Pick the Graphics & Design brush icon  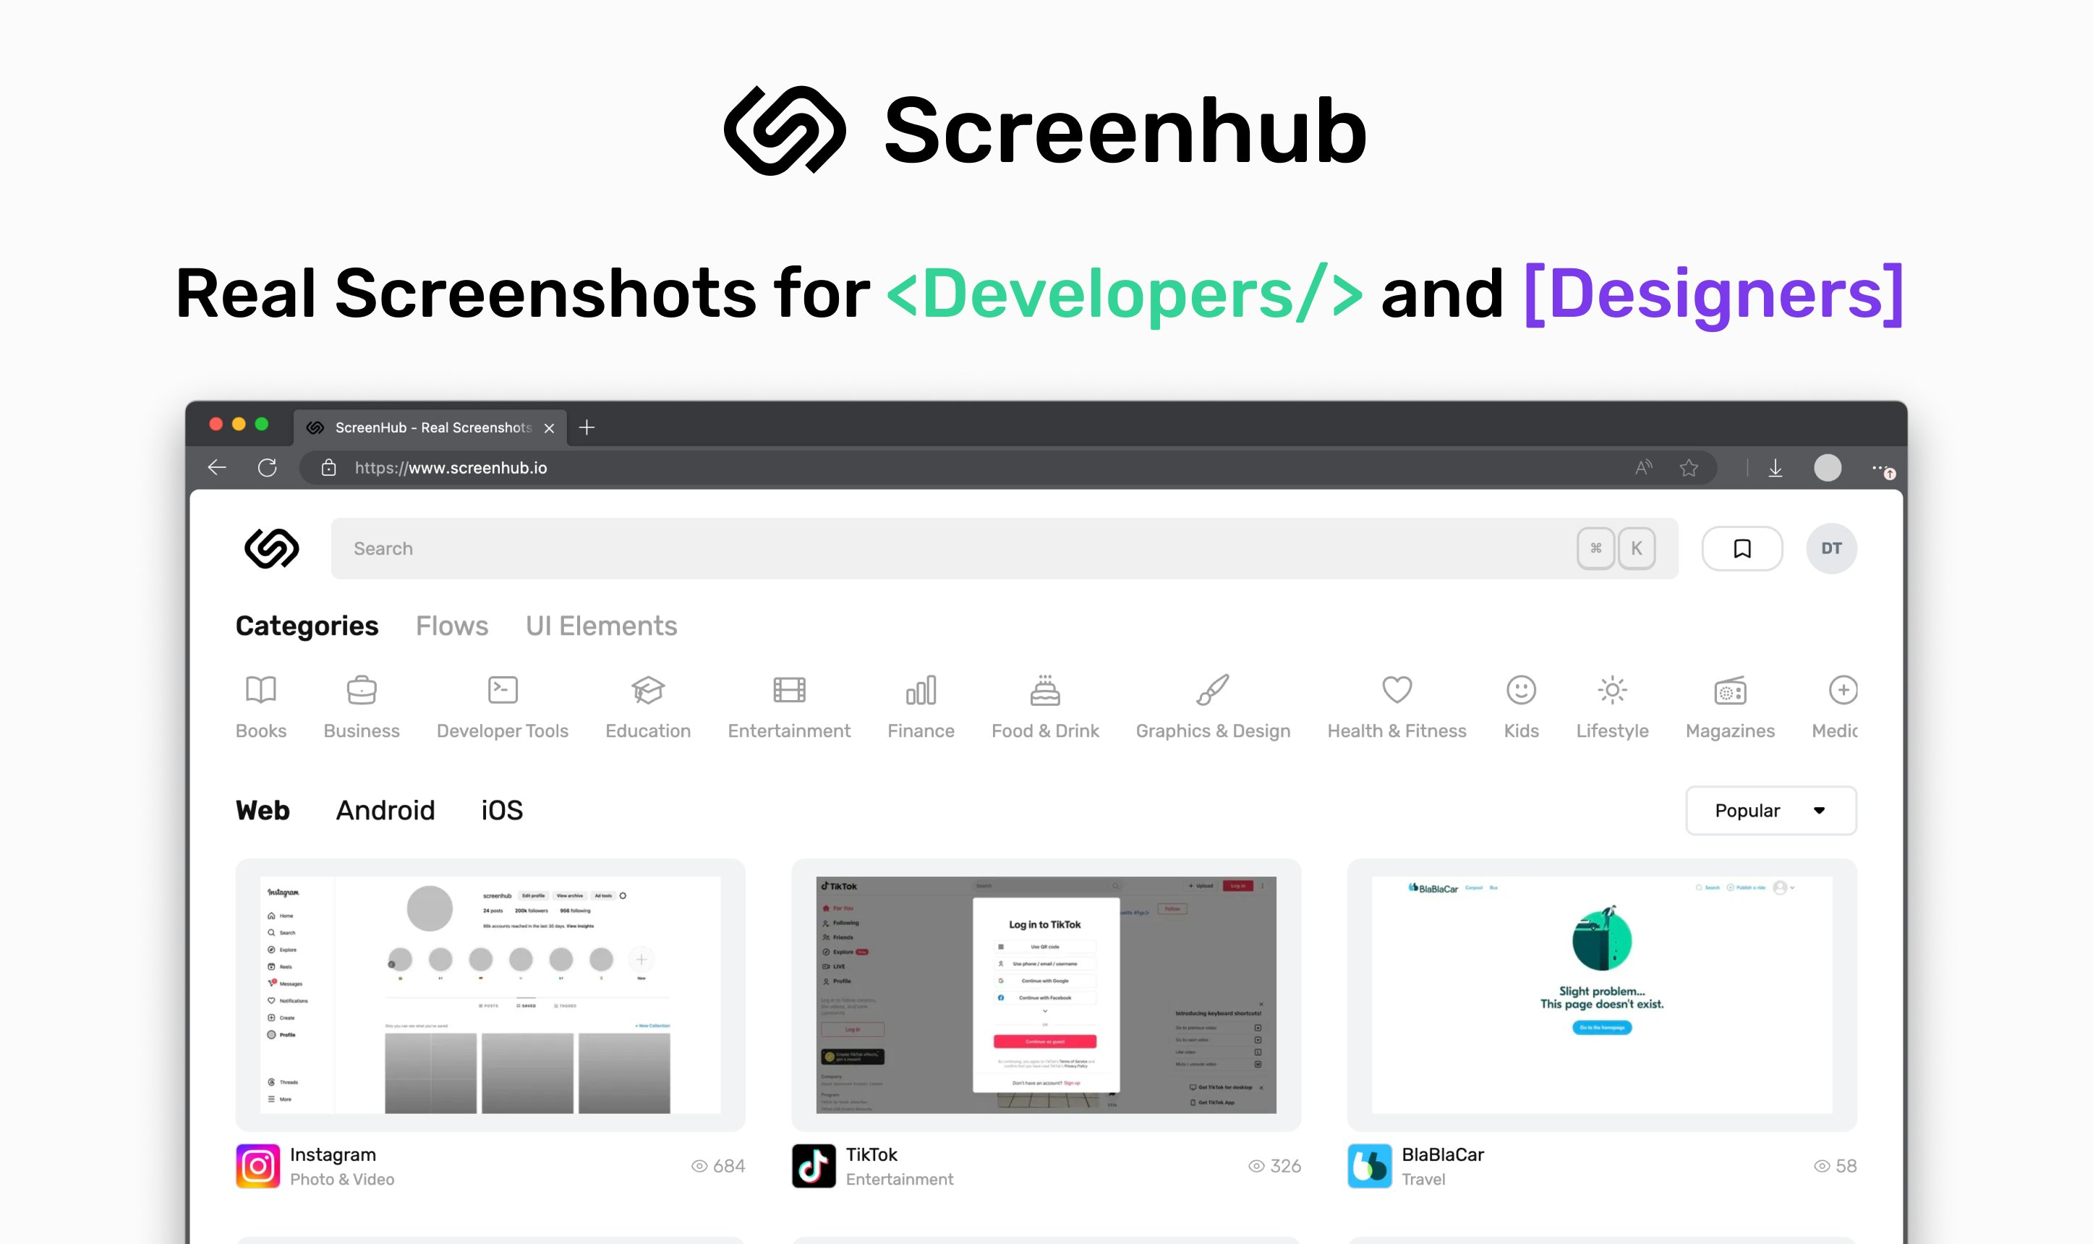(x=1212, y=690)
